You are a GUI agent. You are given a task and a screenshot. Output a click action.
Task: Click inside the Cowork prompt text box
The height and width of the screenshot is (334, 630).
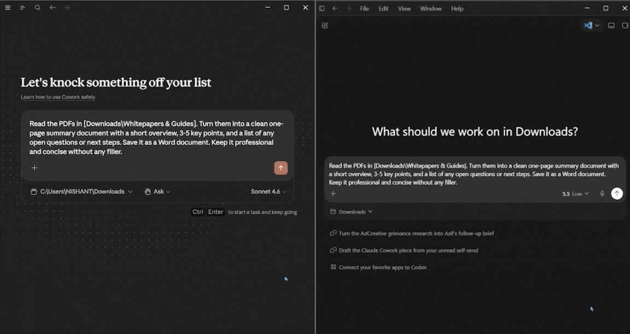(157, 138)
